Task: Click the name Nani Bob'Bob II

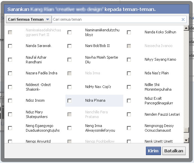Action: tap(98, 46)
